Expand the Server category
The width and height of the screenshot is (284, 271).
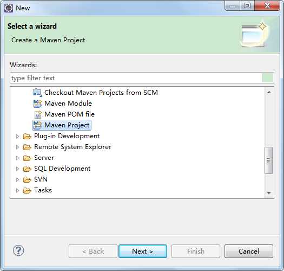click(x=17, y=158)
